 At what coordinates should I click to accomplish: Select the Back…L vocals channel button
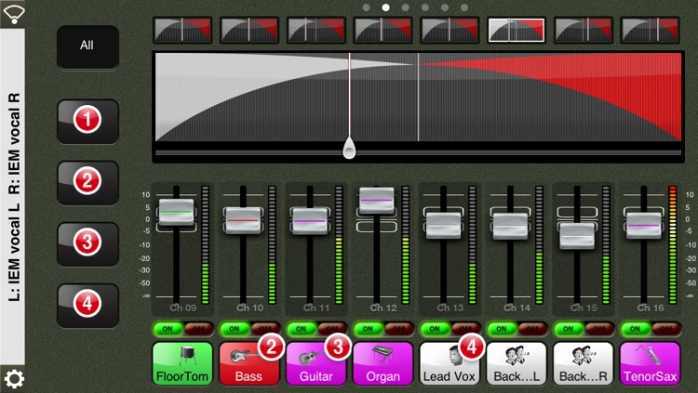pos(517,363)
